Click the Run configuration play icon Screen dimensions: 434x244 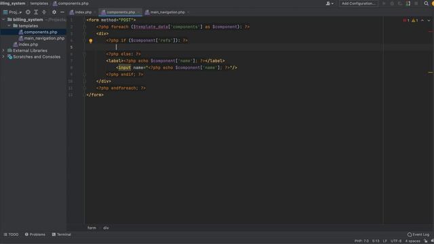(384, 3)
